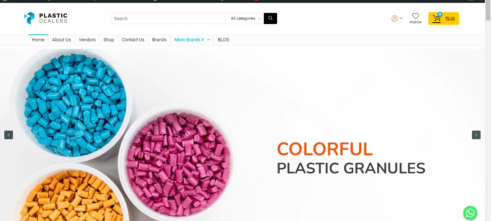Viewport: 491px width, 221px height.
Task: Go to previous slide arrow
Action: click(9, 135)
